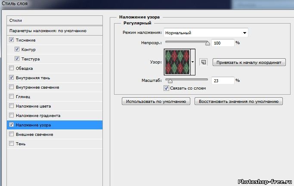This screenshot has height=186, width=294.
Task: Open the pattern picker dropdown arrow
Action: 193,62
